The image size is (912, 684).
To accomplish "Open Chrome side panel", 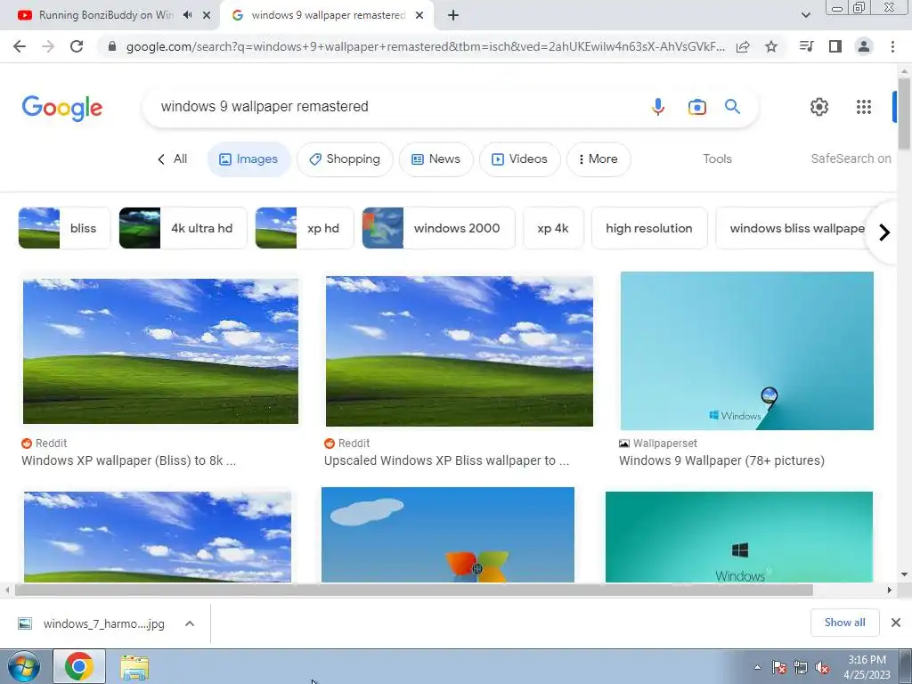I will (835, 46).
